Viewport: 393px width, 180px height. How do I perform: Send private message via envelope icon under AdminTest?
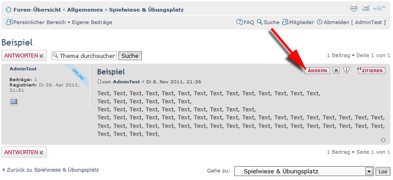(14, 101)
